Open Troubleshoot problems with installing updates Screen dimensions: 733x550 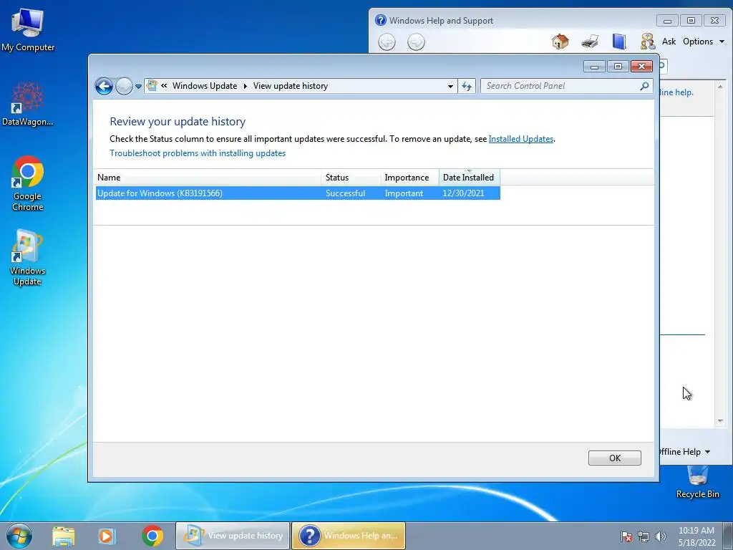tap(198, 153)
